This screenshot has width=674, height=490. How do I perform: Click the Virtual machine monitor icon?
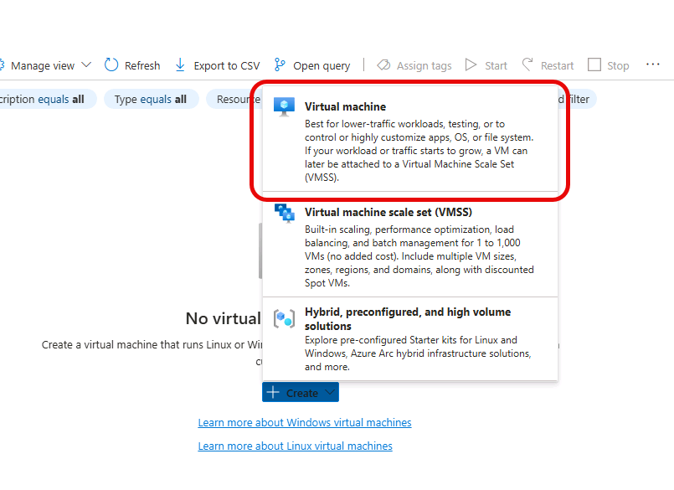(x=284, y=107)
